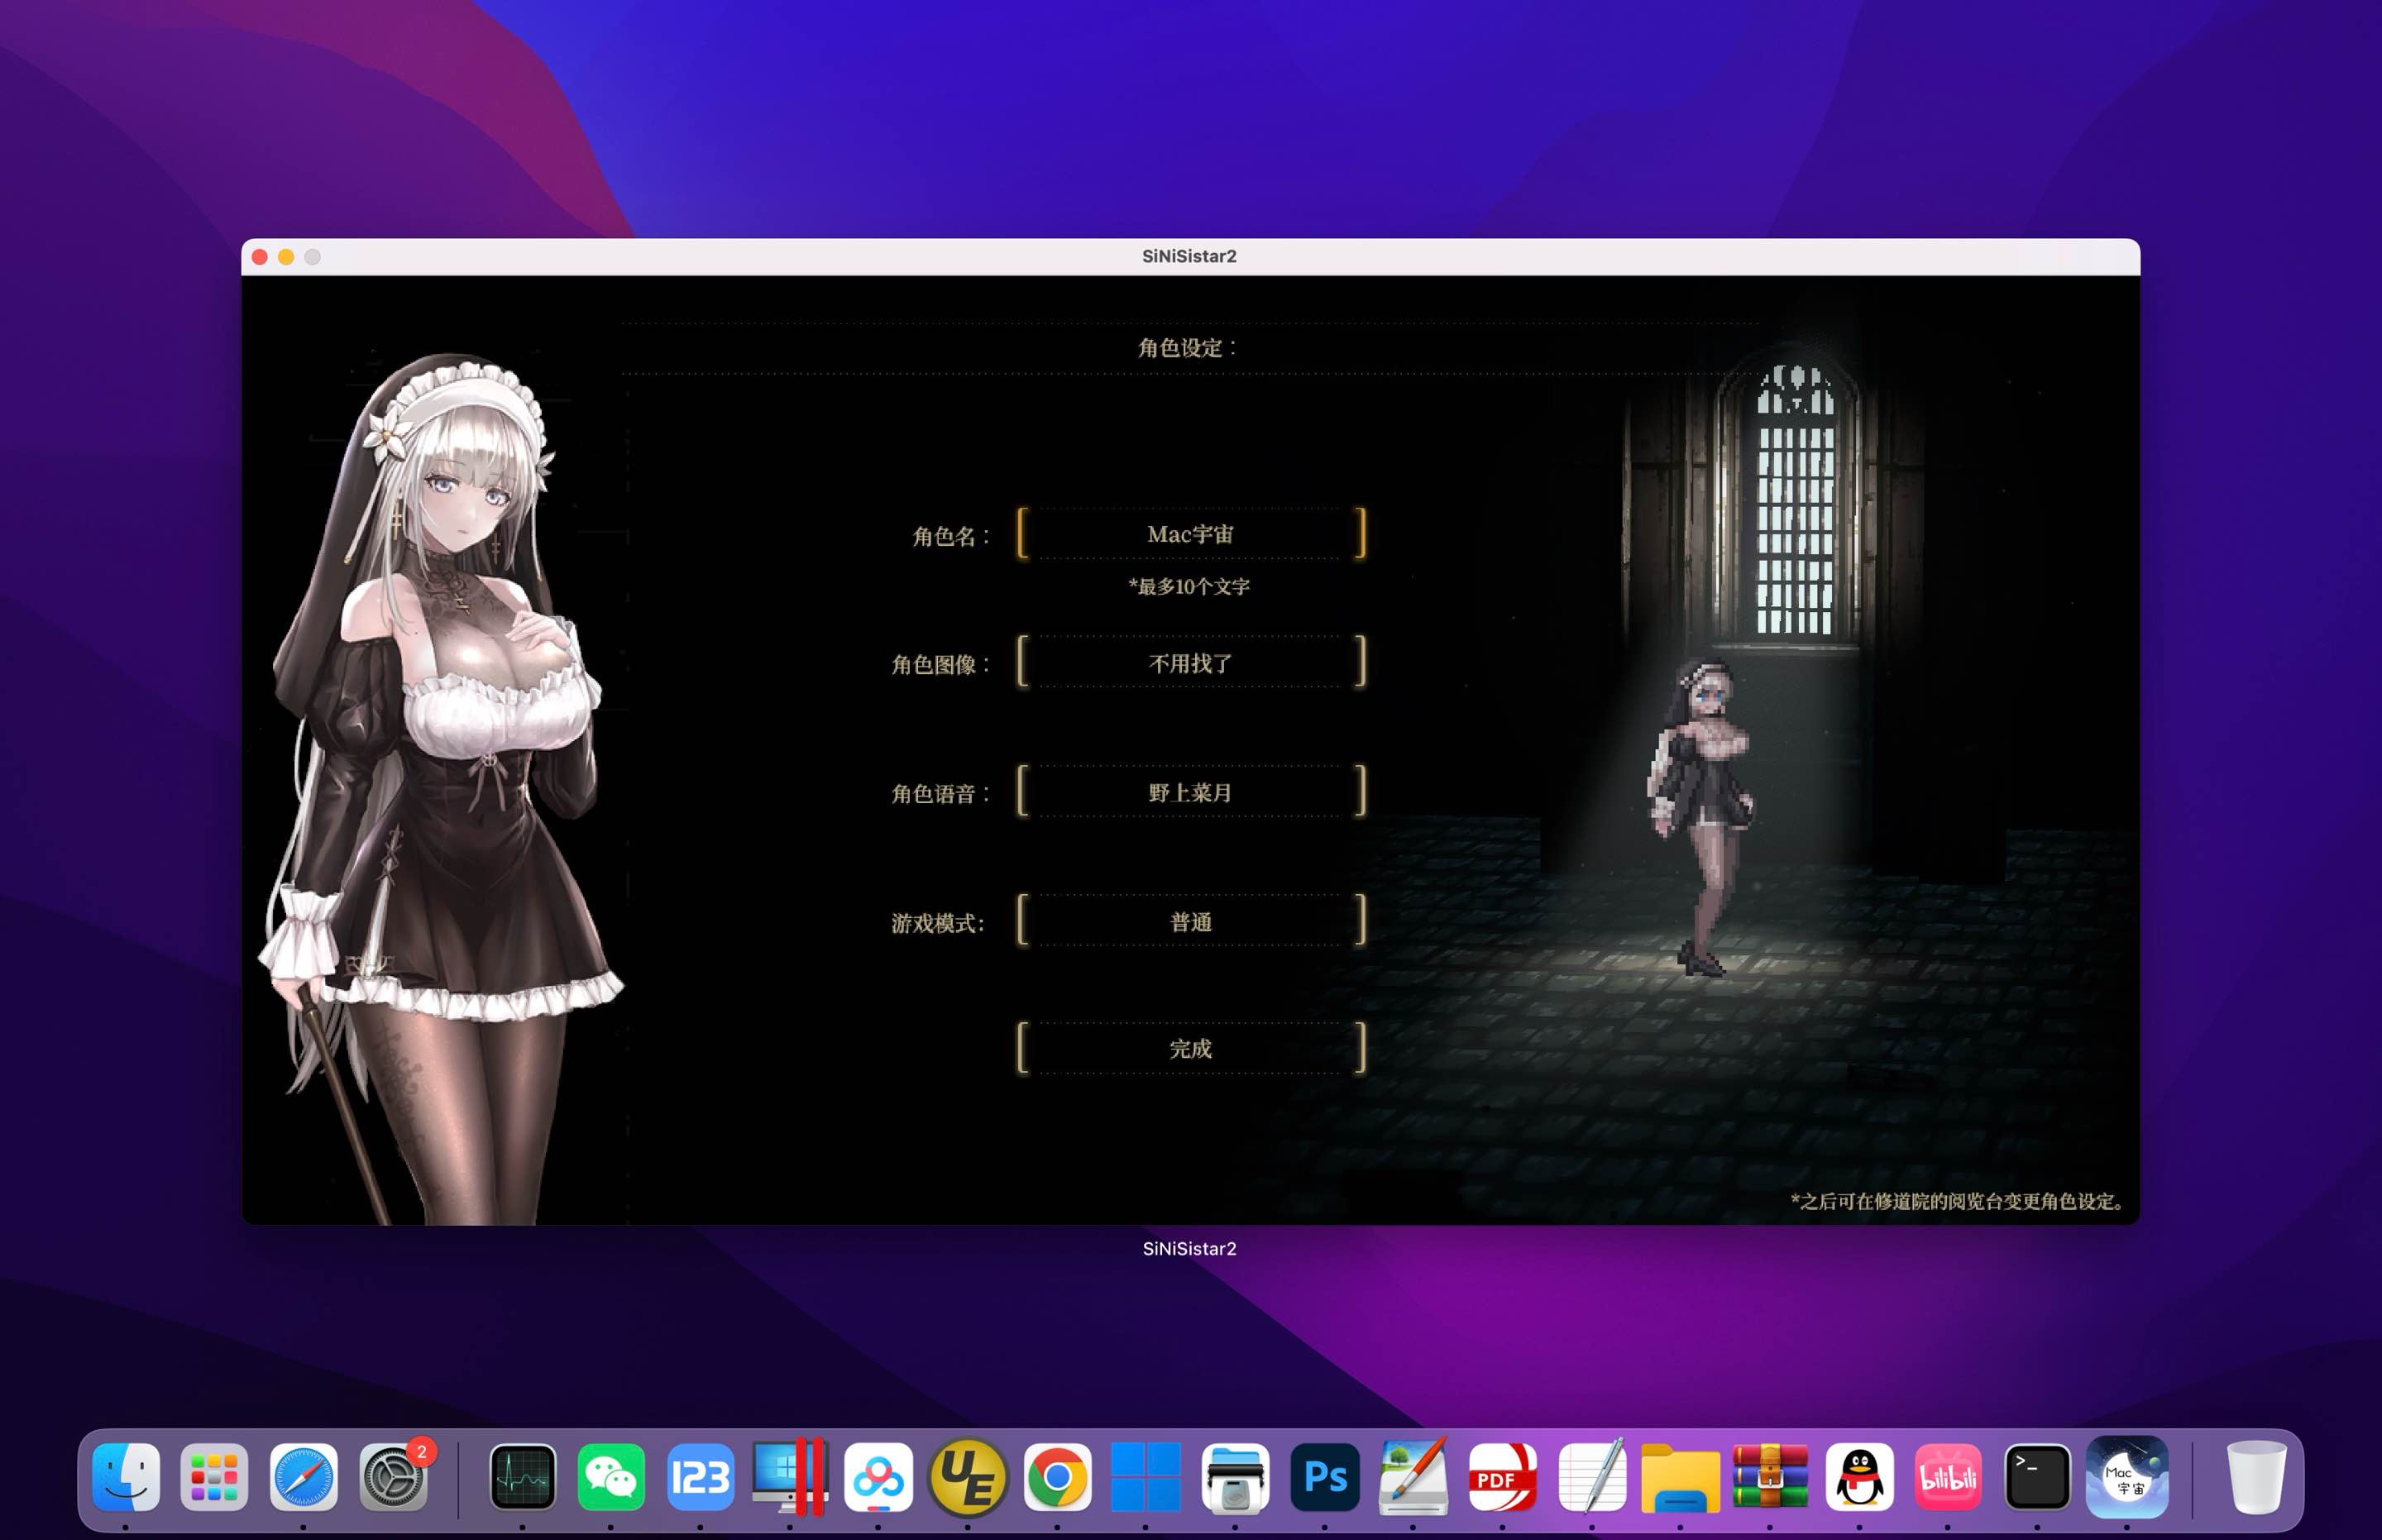
Task: Launch Terminal from the Dock
Action: [x=2038, y=1477]
